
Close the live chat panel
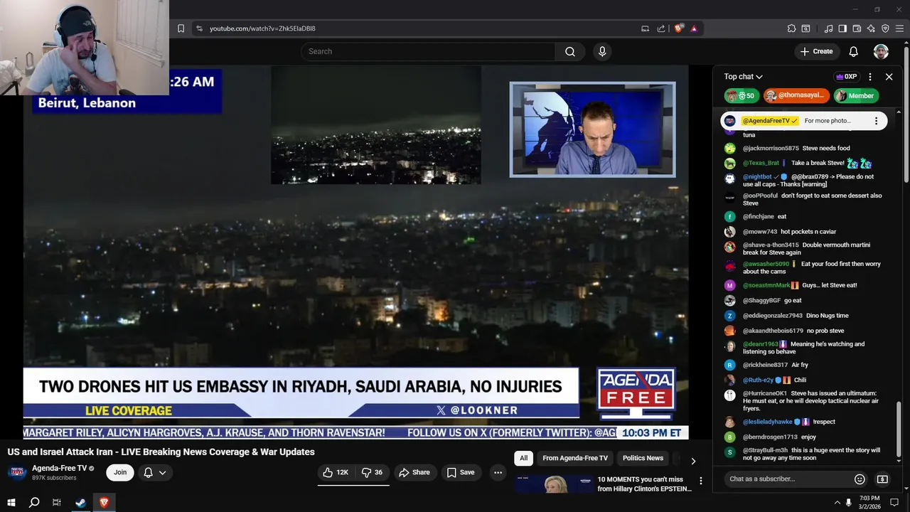pos(889,77)
